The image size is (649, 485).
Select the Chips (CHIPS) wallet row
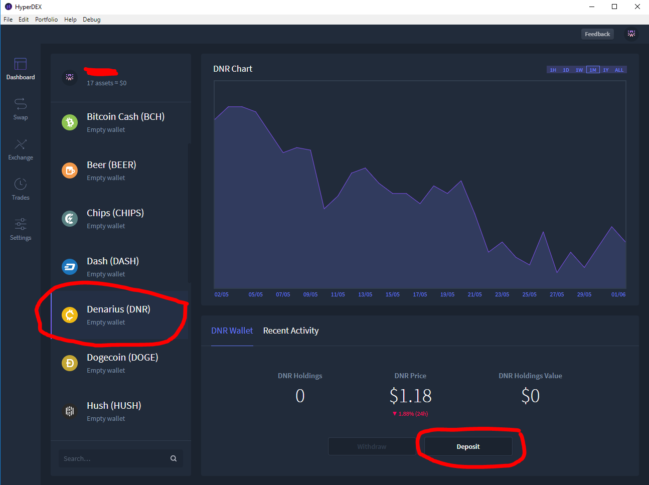(120, 219)
